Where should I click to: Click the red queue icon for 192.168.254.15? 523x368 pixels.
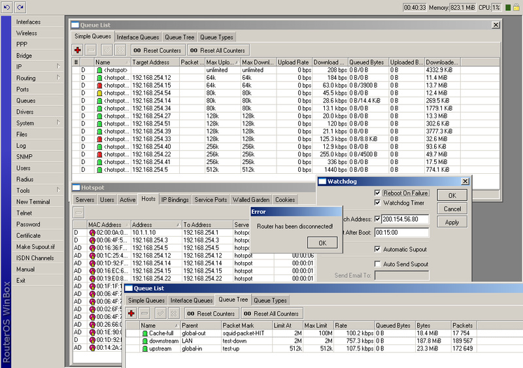point(99,85)
